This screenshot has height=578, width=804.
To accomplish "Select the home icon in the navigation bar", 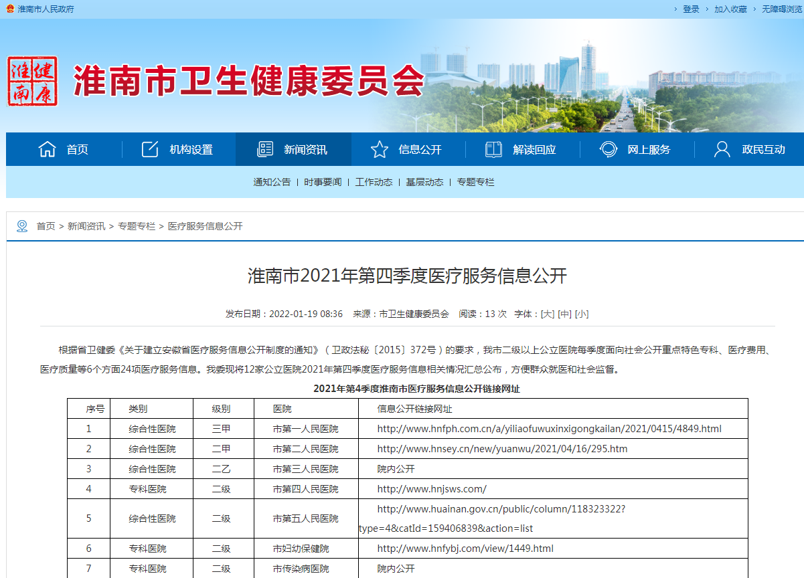I will 47,149.
